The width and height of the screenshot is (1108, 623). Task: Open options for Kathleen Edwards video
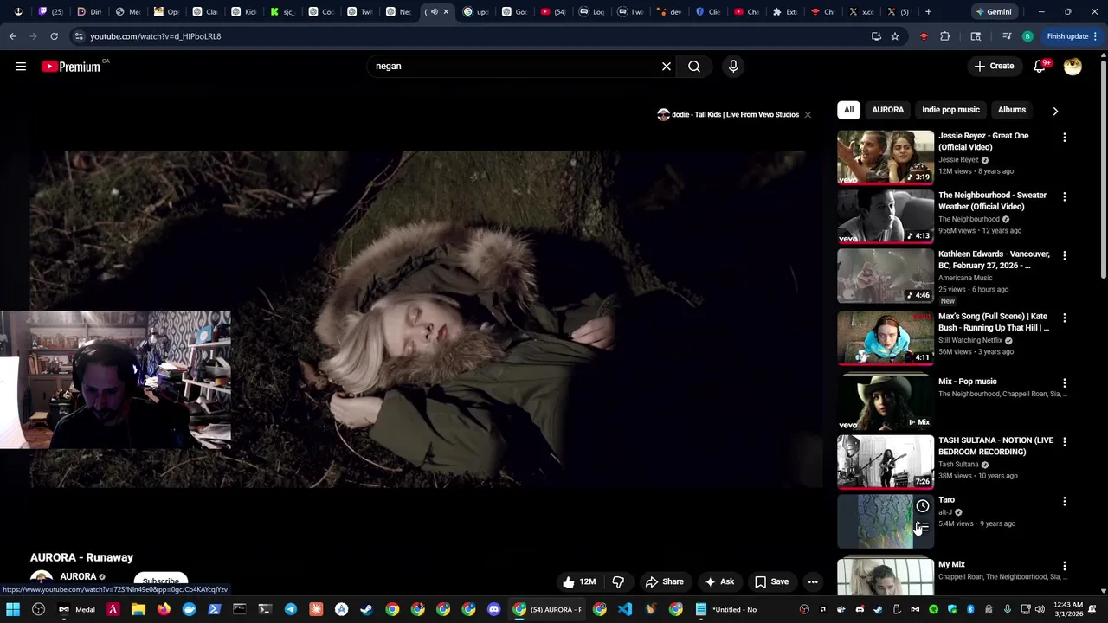[x=1065, y=255]
